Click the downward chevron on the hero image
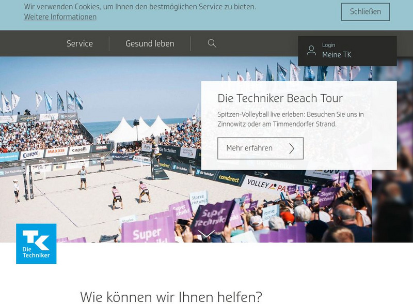The image size is (413, 304). click(206, 234)
